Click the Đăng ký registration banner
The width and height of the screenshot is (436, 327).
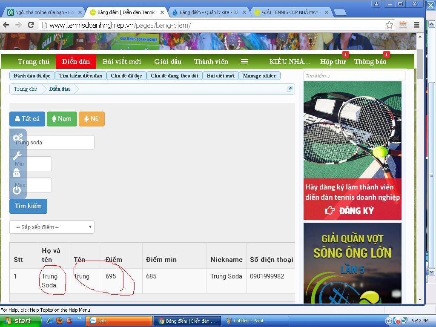click(x=352, y=210)
